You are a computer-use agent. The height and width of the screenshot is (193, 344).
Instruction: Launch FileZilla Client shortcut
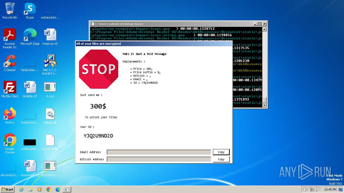10,90
